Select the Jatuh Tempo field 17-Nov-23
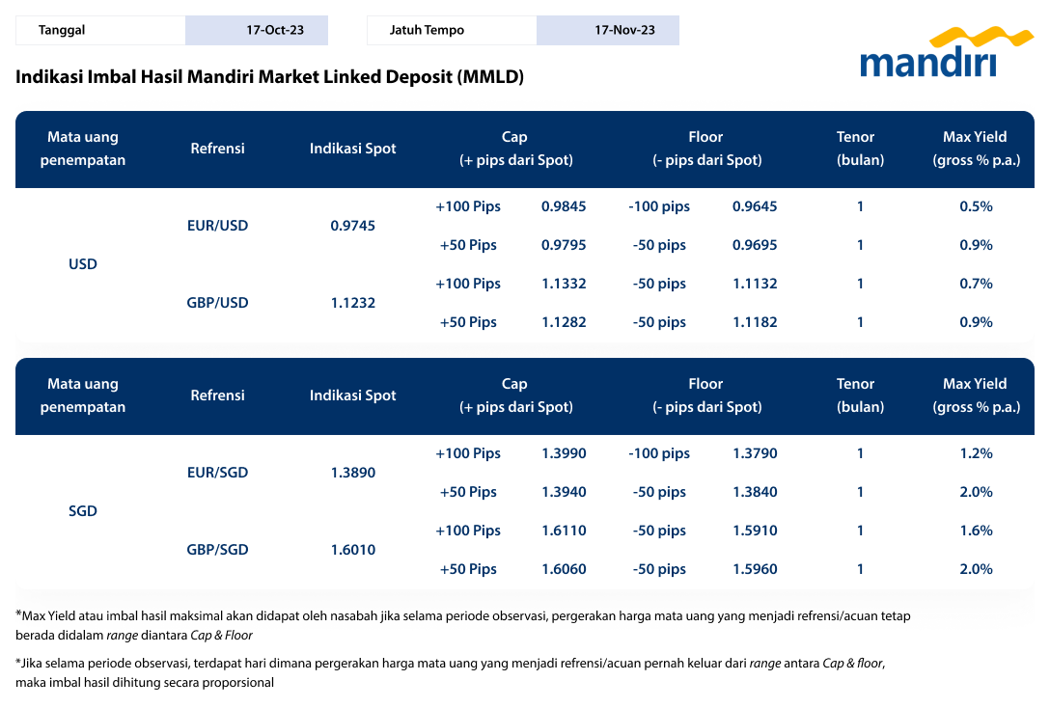This screenshot has height=708, width=1050. tap(608, 30)
